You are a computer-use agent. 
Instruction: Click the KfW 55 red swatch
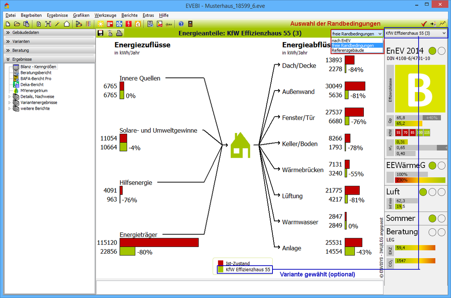pos(398,132)
